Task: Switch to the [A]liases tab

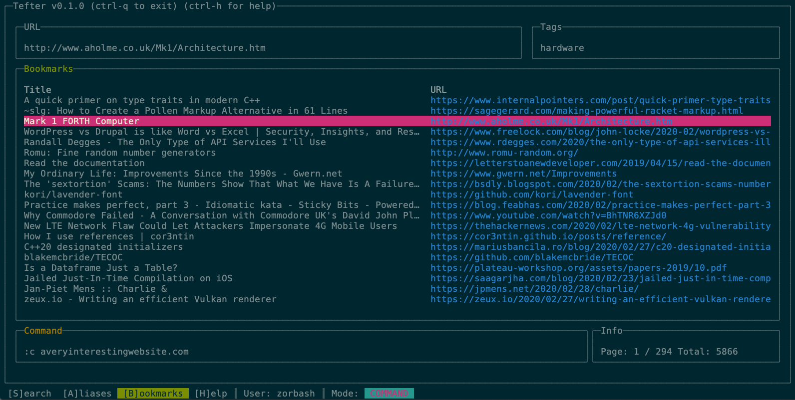Action: [87, 394]
